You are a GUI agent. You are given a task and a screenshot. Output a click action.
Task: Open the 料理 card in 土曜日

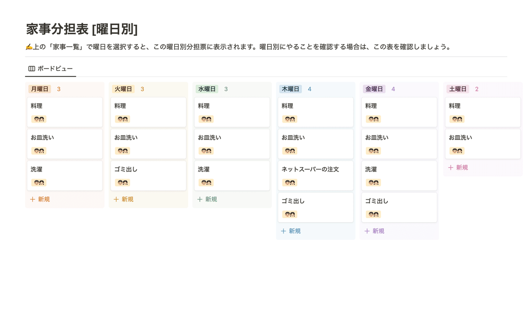483,112
